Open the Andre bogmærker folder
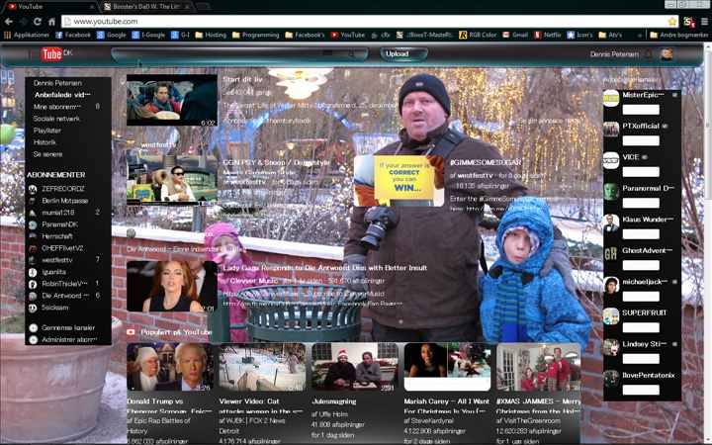Image resolution: width=712 pixels, height=445 pixels. (678, 35)
